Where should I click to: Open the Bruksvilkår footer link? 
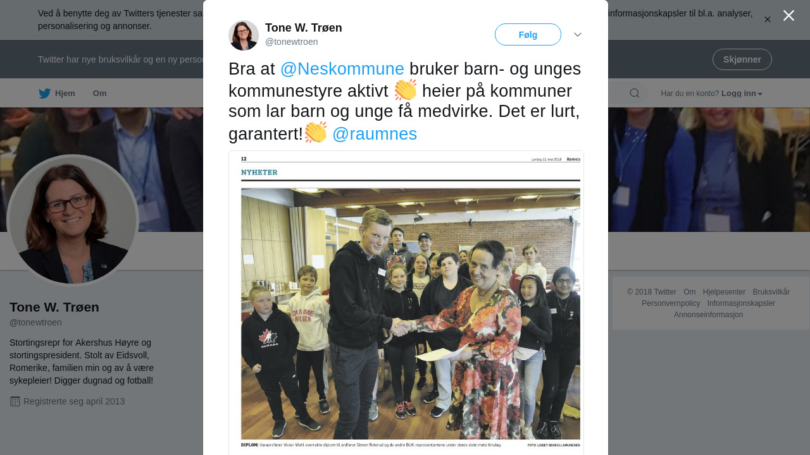tap(771, 292)
